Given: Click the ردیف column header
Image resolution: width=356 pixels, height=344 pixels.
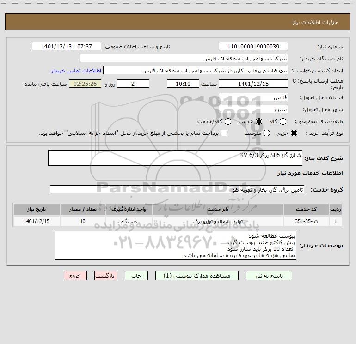Looking at the screenshot, I should 336,209.
